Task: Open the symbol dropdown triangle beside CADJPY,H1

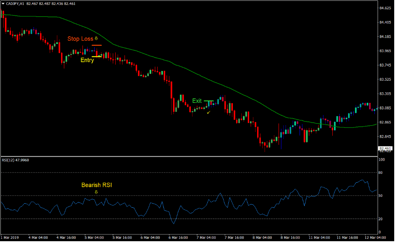Action: [x=4, y=3]
